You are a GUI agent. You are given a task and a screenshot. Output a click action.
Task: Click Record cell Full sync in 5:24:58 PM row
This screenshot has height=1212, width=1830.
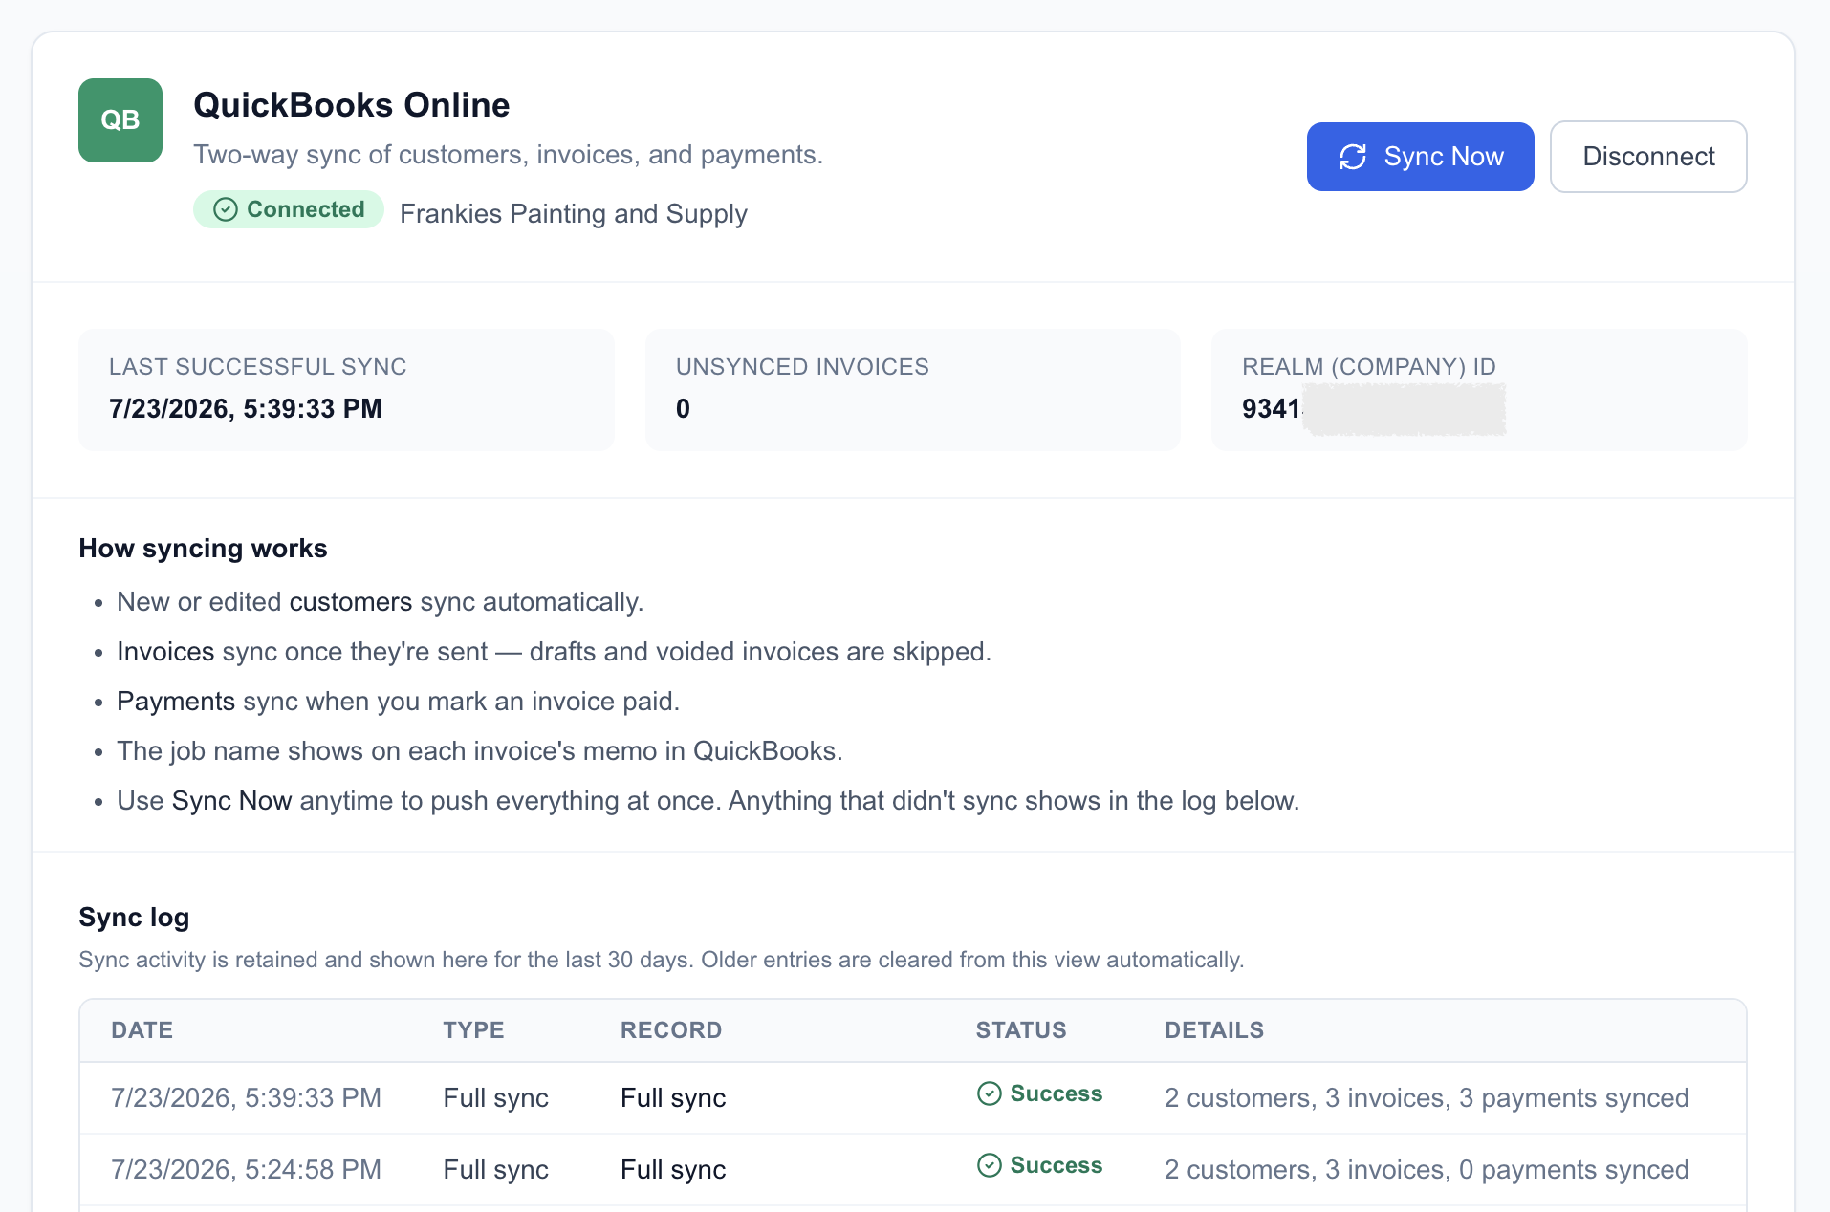pyautogui.click(x=673, y=1170)
